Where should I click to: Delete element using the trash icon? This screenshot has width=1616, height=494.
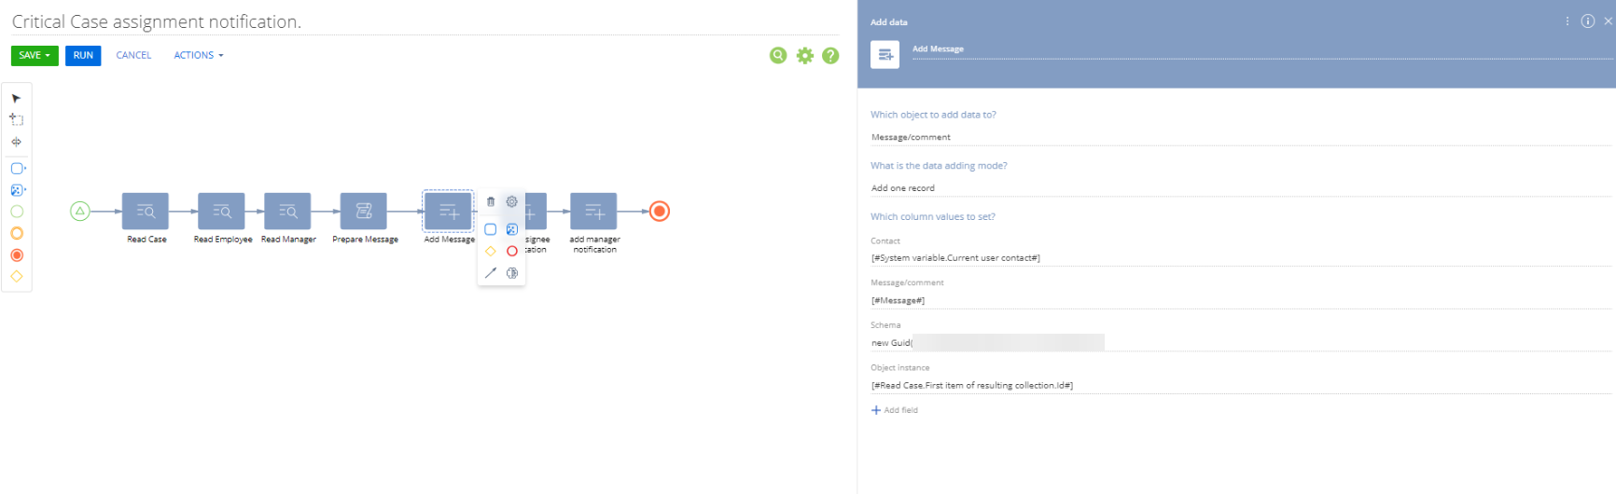click(491, 201)
